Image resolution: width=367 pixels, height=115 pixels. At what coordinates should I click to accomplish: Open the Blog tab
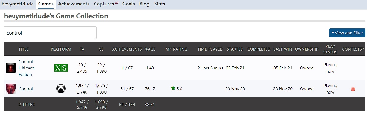144,4
